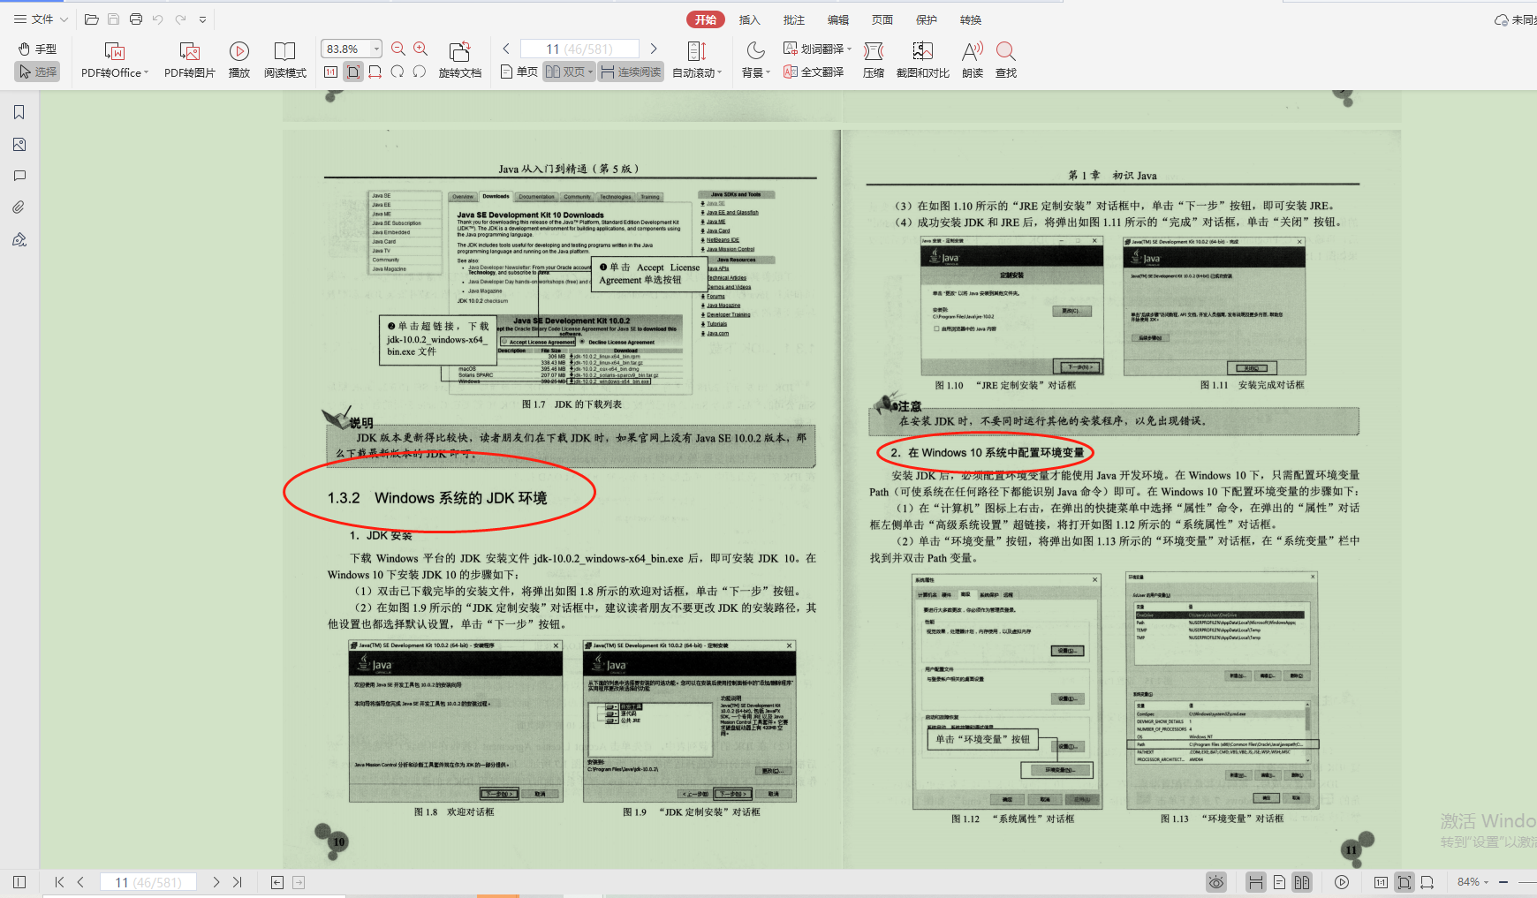The image size is (1537, 898).
Task: Set actual size 1:1 view in the ribbon
Action: 330,72
